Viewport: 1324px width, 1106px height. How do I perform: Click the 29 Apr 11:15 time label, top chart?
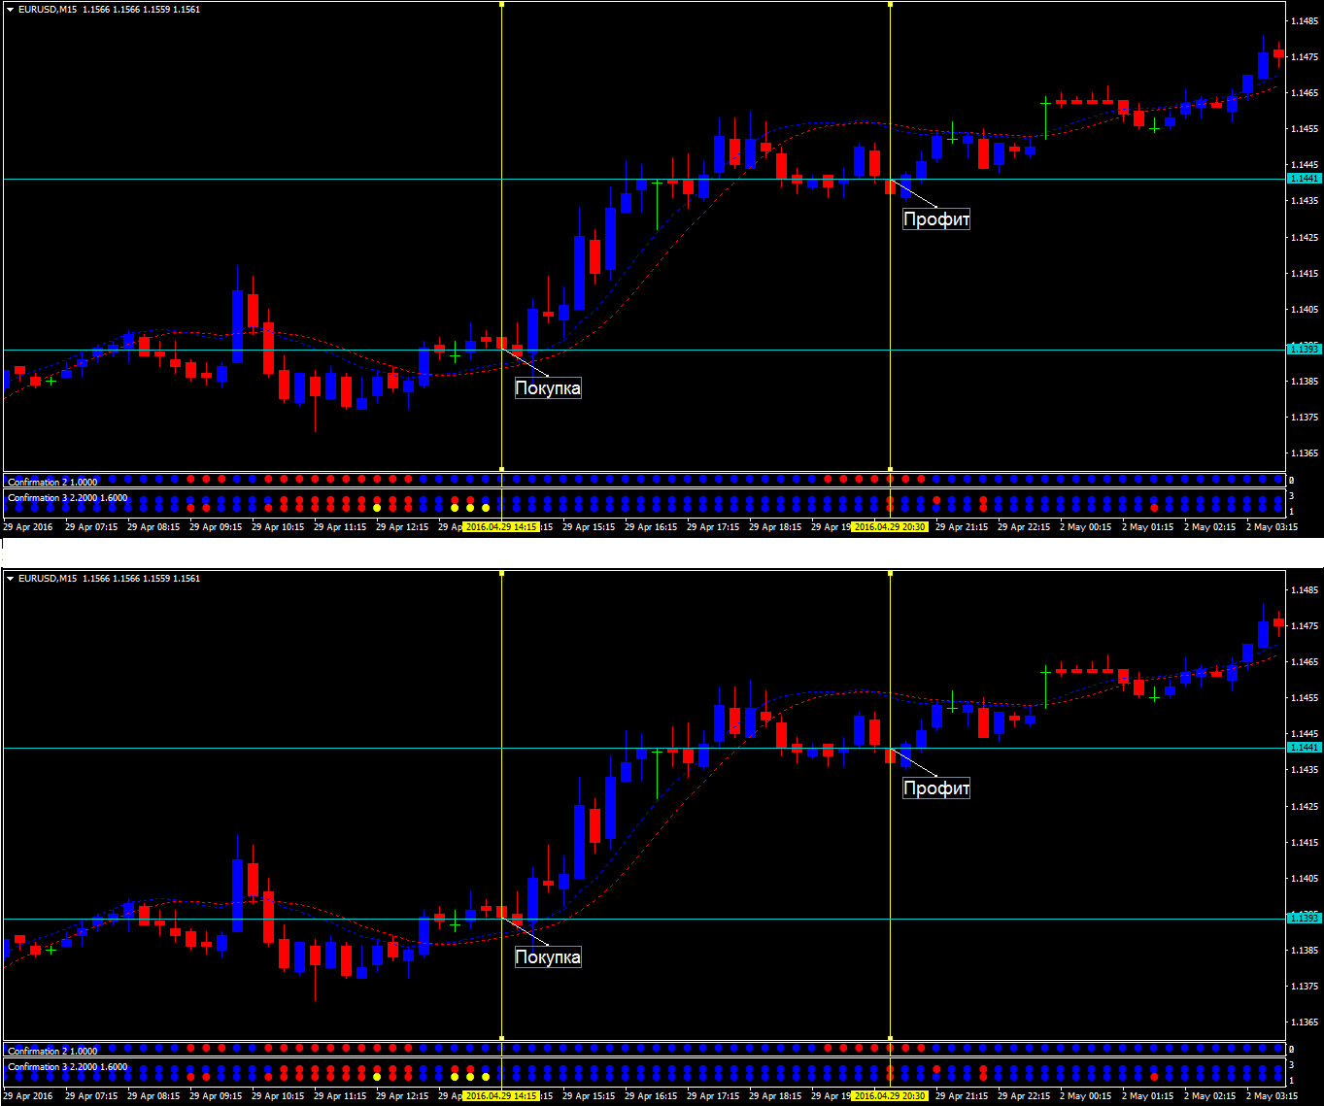coord(340,527)
